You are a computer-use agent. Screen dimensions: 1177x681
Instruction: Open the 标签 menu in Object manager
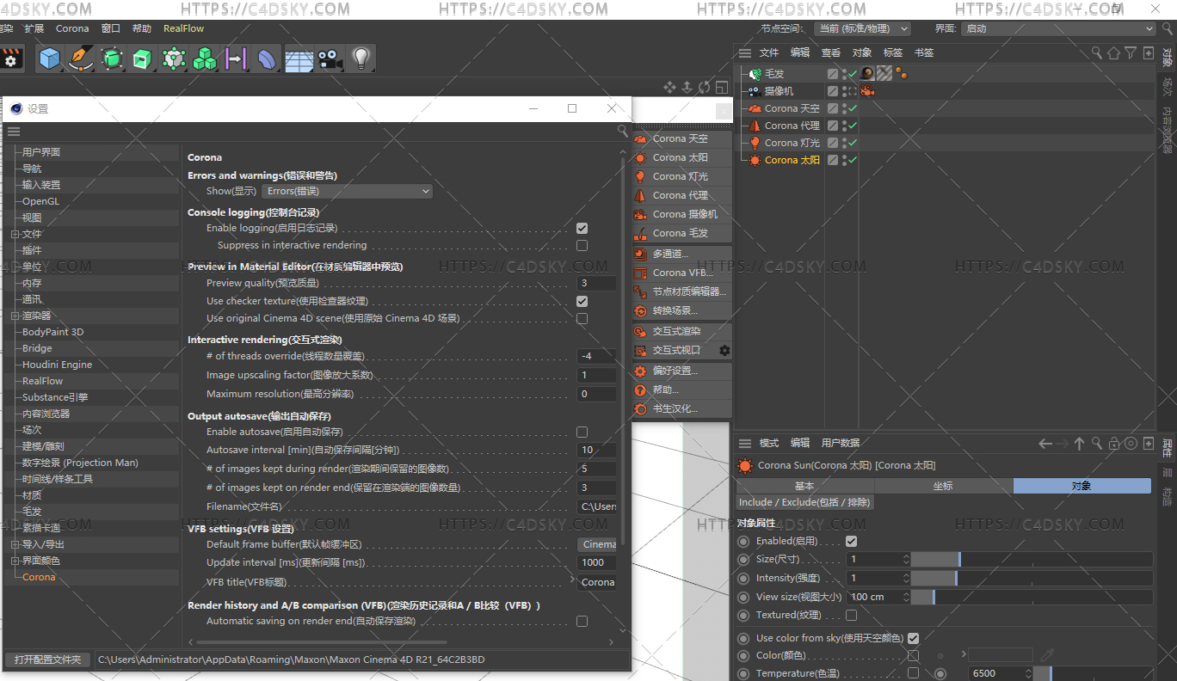point(893,52)
